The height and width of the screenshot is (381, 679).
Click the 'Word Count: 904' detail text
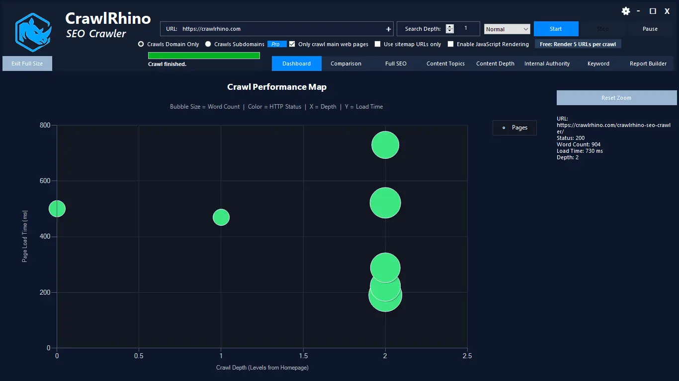[x=579, y=144]
